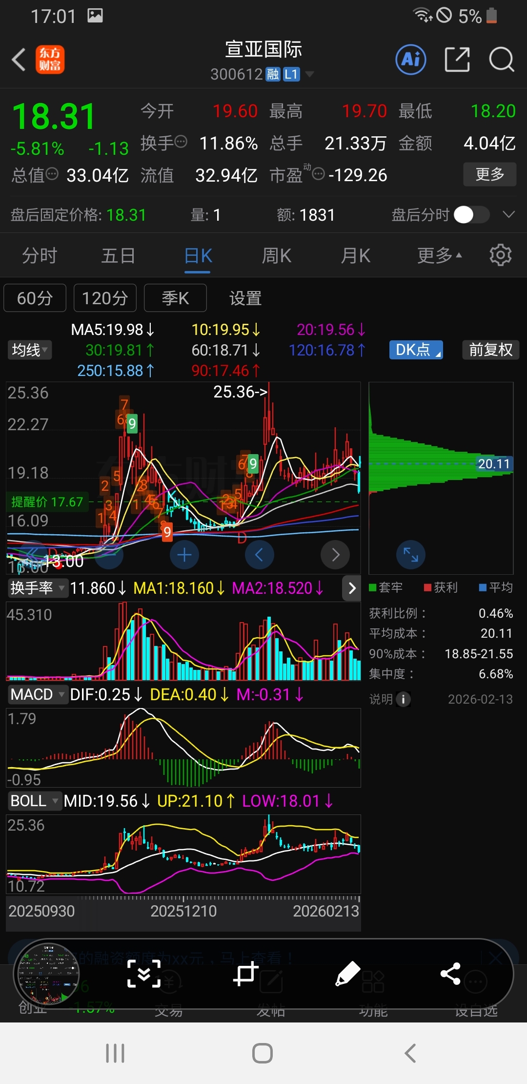Tap the 提醒价 17.67 alert label
The height and width of the screenshot is (1084, 527).
click(x=47, y=501)
